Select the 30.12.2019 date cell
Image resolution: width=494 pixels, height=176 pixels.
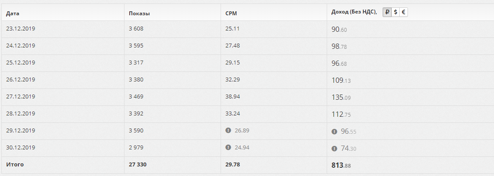point(21,147)
